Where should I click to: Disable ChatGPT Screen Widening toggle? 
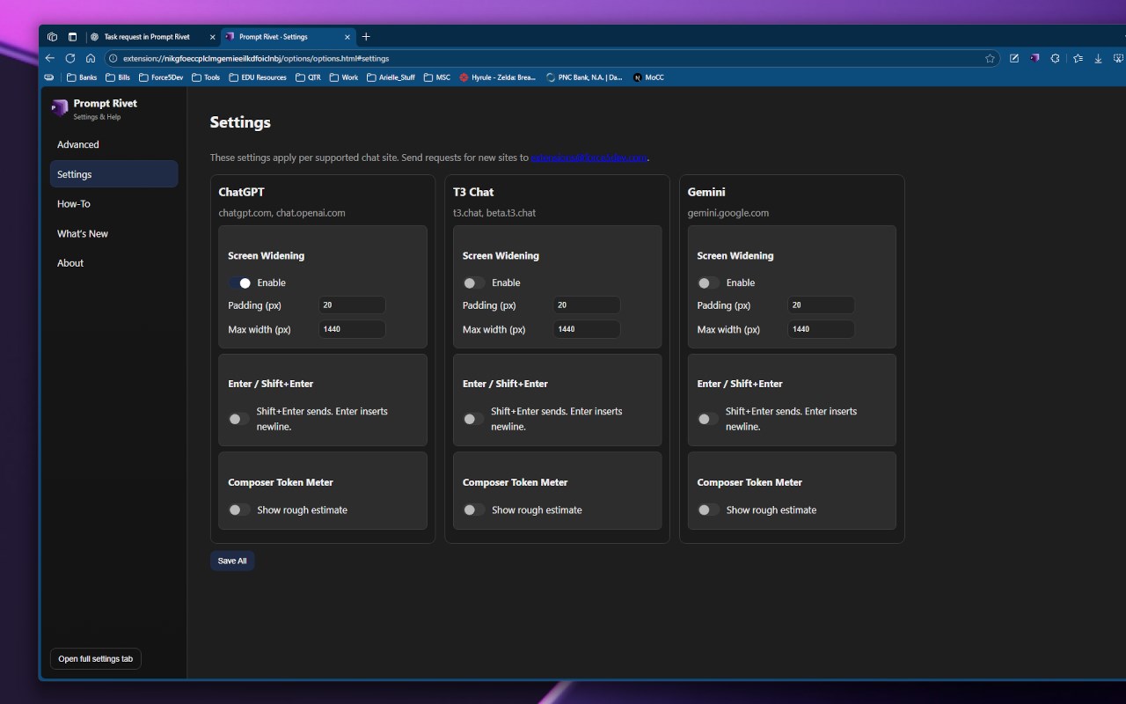click(240, 282)
